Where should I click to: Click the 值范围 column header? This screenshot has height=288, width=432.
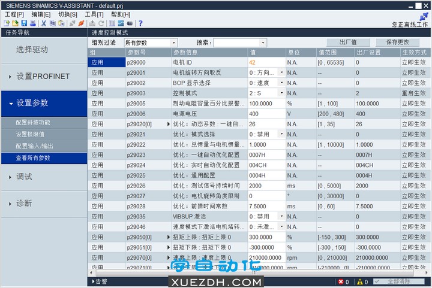click(x=335, y=53)
